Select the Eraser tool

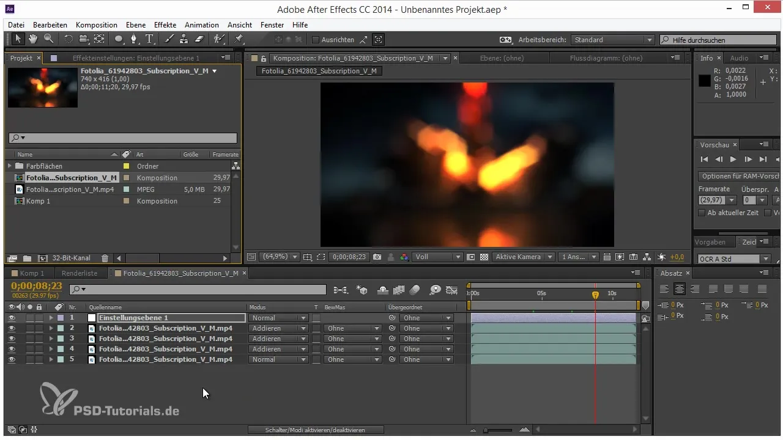tap(198, 39)
